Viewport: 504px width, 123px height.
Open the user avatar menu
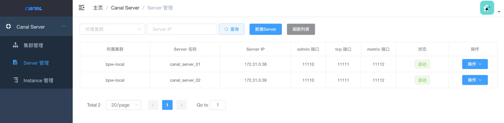(487, 8)
